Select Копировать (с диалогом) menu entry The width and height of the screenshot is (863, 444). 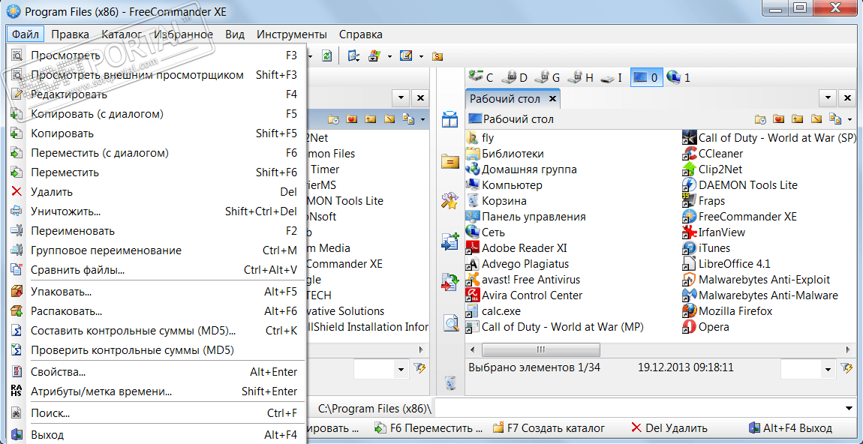[x=155, y=114]
